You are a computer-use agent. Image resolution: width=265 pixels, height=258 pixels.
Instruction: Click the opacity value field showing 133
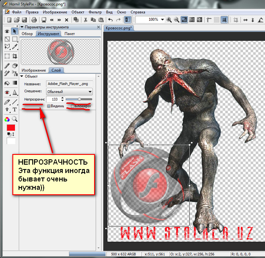(x=54, y=99)
